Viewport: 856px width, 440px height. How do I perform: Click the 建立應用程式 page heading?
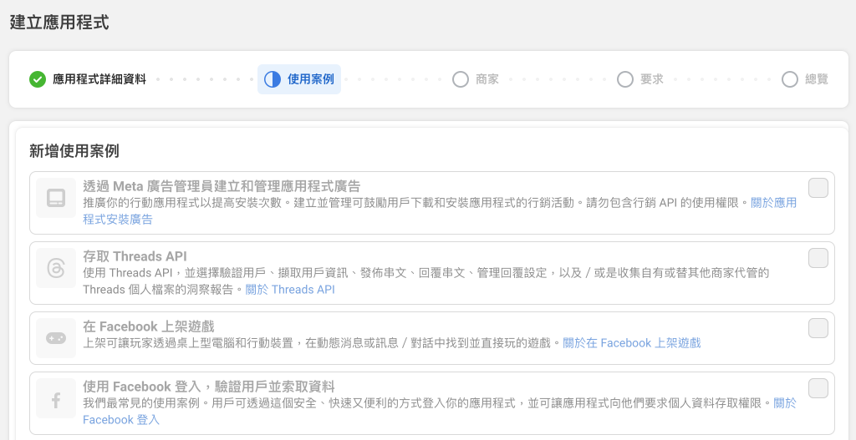[x=59, y=23]
